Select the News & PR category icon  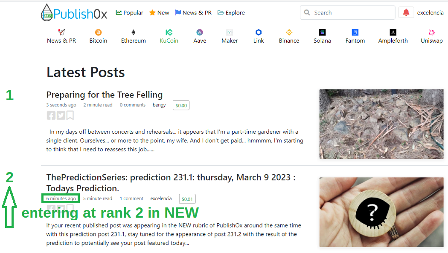tap(61, 32)
